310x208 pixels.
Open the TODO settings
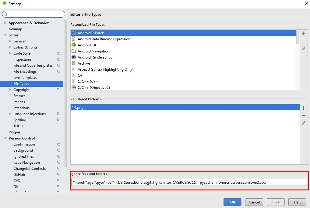click(18, 126)
